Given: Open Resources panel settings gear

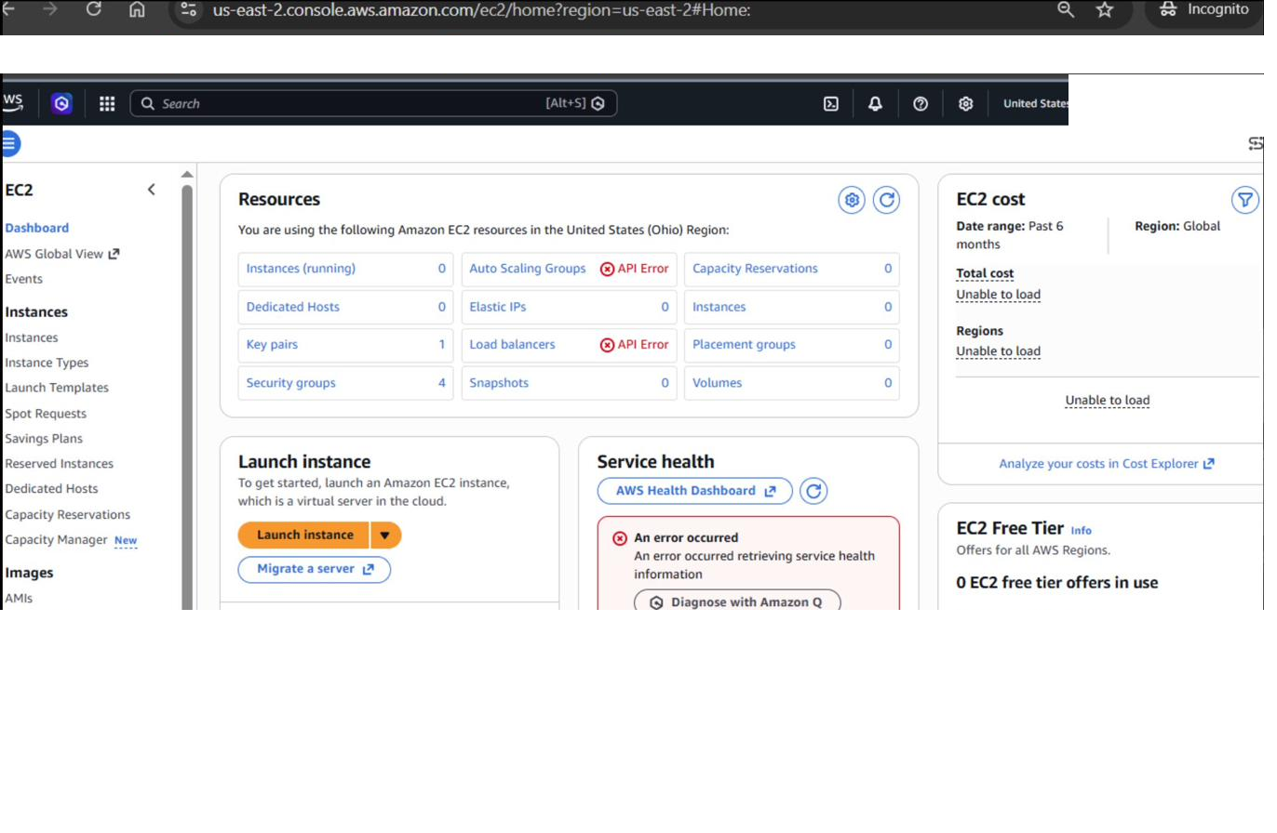Looking at the screenshot, I should click(852, 200).
